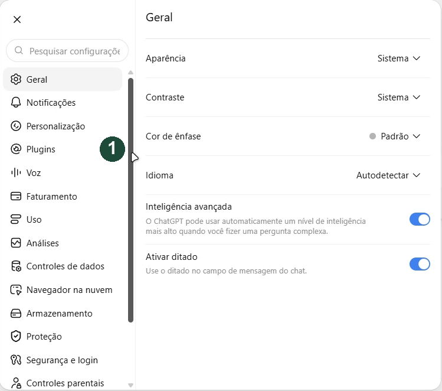Viewport: 442px width, 391px height.
Task: Open Faturamento card icon
Action: 16,196
